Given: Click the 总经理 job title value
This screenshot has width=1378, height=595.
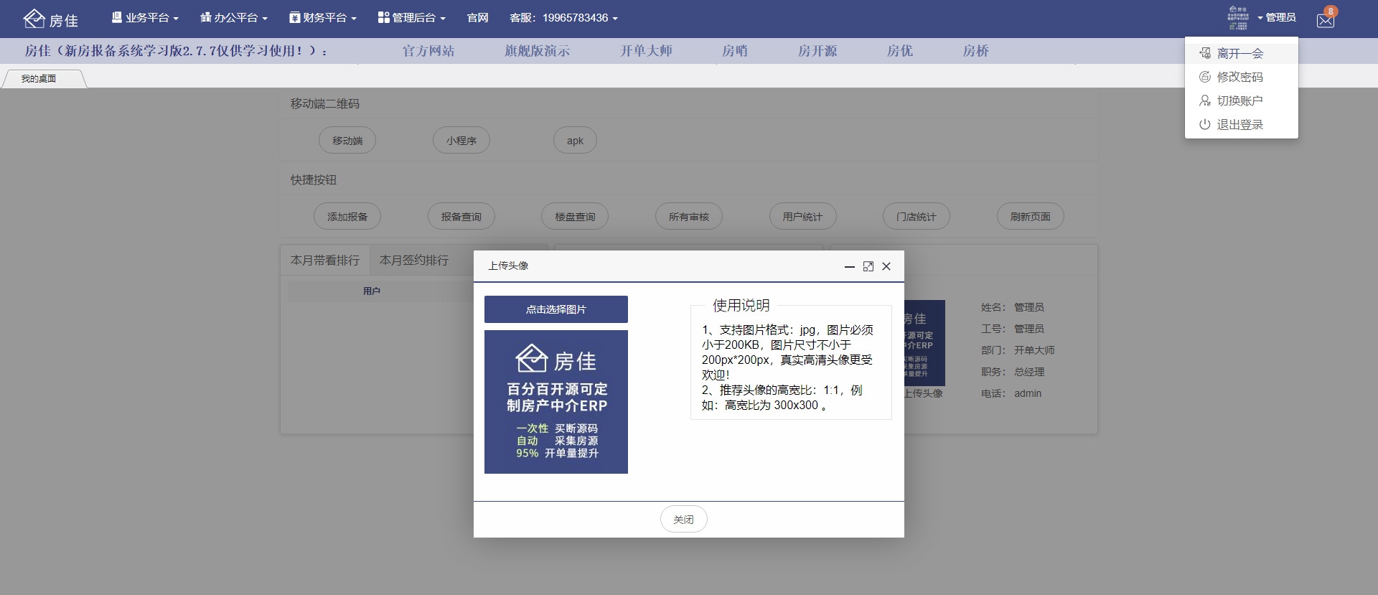Looking at the screenshot, I should click(1029, 372).
